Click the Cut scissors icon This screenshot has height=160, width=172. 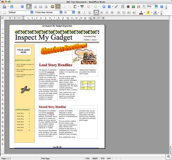point(64,6)
